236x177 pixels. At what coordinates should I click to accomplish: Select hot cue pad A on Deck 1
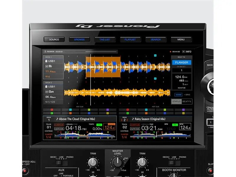52,109
